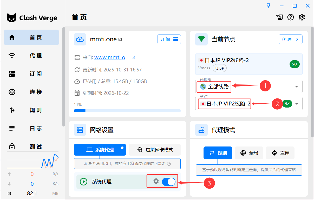Switch to 虚拟网卡模式 tab
Viewport: 314px width, 200px height.
click(155, 150)
